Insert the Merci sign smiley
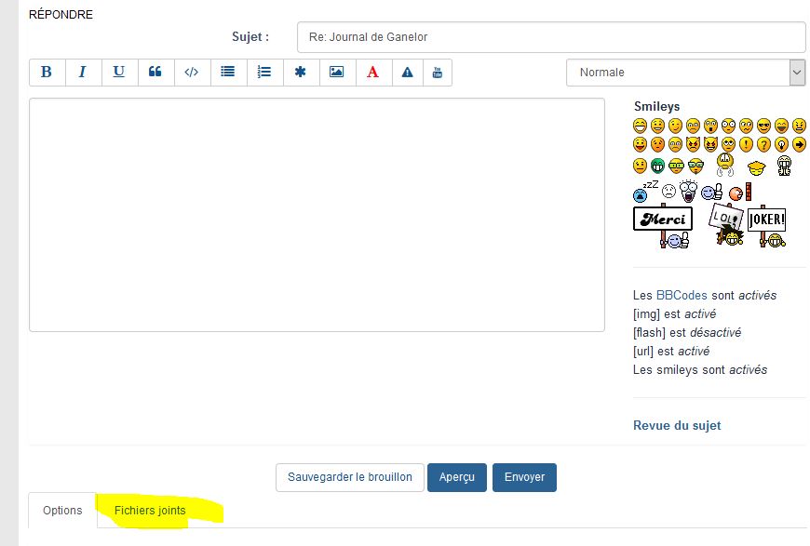 tap(663, 226)
